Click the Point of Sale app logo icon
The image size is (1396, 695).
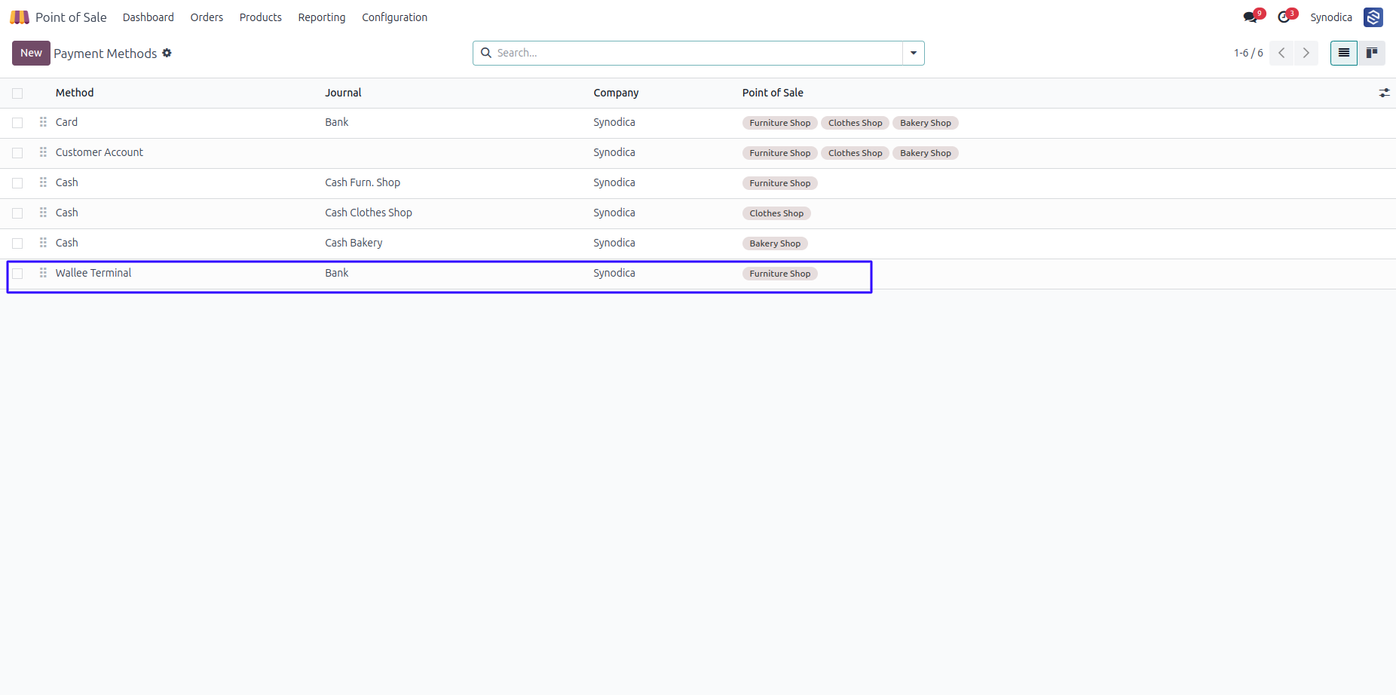(20, 17)
